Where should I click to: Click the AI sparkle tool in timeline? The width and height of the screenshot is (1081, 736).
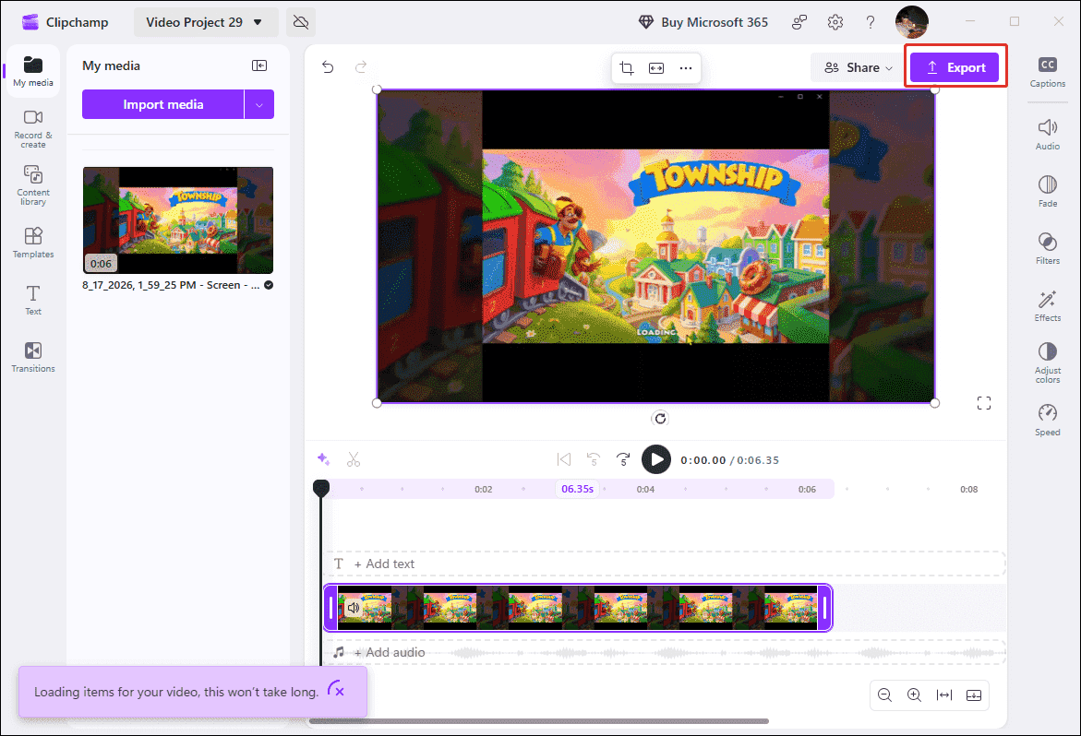323,459
